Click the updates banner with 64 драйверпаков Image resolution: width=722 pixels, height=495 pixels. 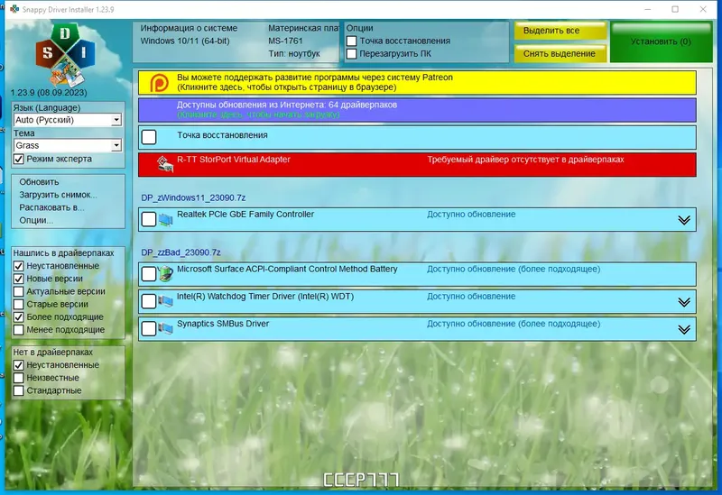click(x=417, y=110)
